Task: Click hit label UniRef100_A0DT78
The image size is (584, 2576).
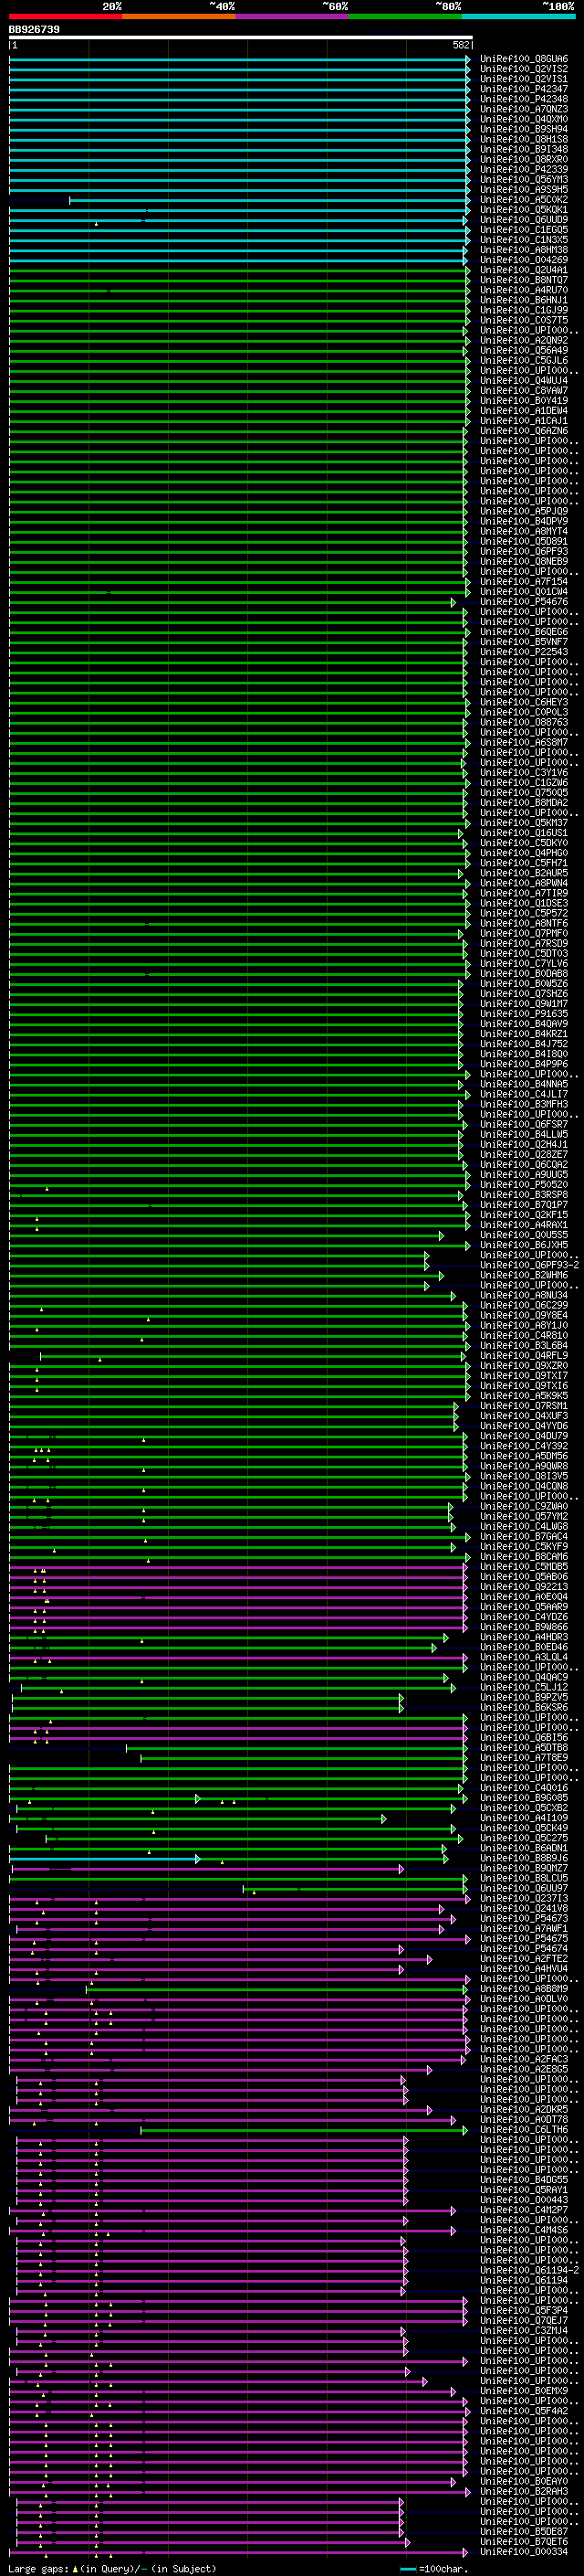Action: 523,2119
